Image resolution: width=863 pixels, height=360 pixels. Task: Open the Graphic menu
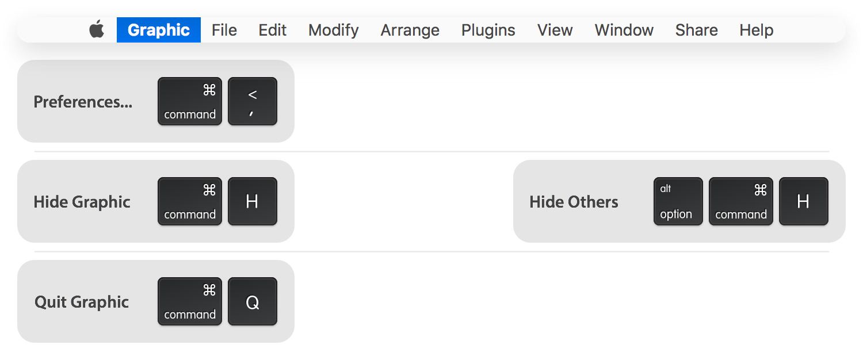pos(159,30)
